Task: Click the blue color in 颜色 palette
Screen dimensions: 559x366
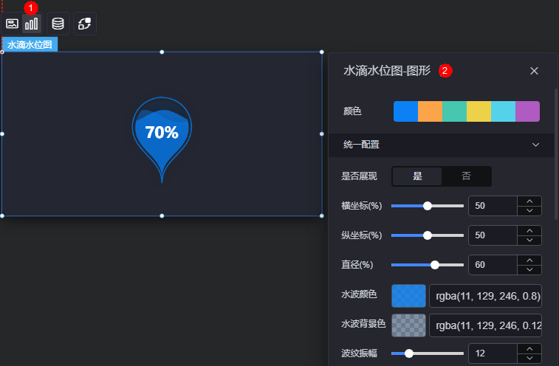Action: [x=405, y=111]
